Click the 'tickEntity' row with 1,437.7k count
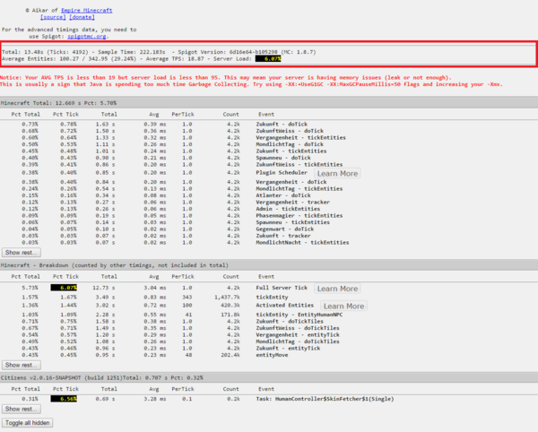538x432 pixels. pos(269,298)
